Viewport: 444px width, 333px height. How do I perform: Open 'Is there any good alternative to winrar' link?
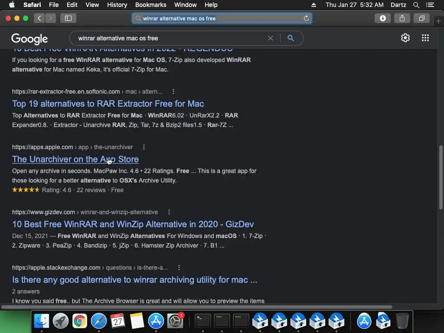[134, 280]
